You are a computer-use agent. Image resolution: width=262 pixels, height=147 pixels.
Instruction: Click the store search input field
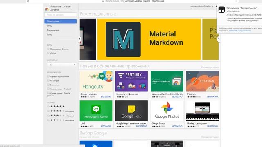pos(61,15)
